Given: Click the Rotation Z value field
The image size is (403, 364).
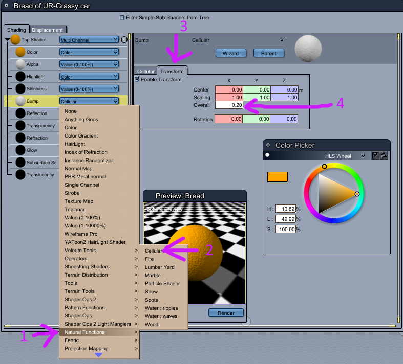Looking at the screenshot, I should (x=284, y=119).
